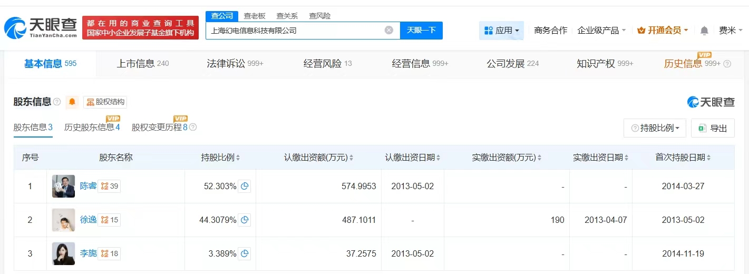Open shareholder 李旎 profile link

pos(88,253)
